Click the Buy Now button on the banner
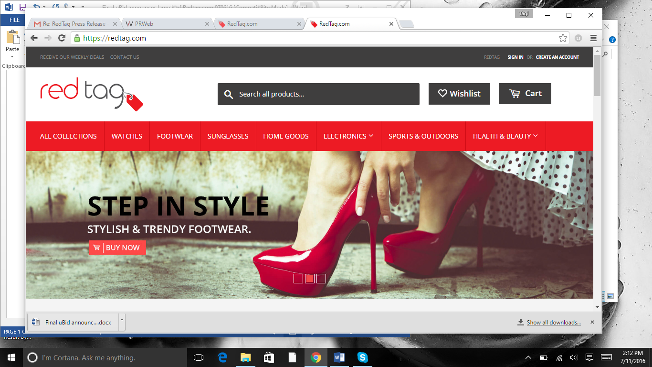652x367 pixels. coord(117,248)
